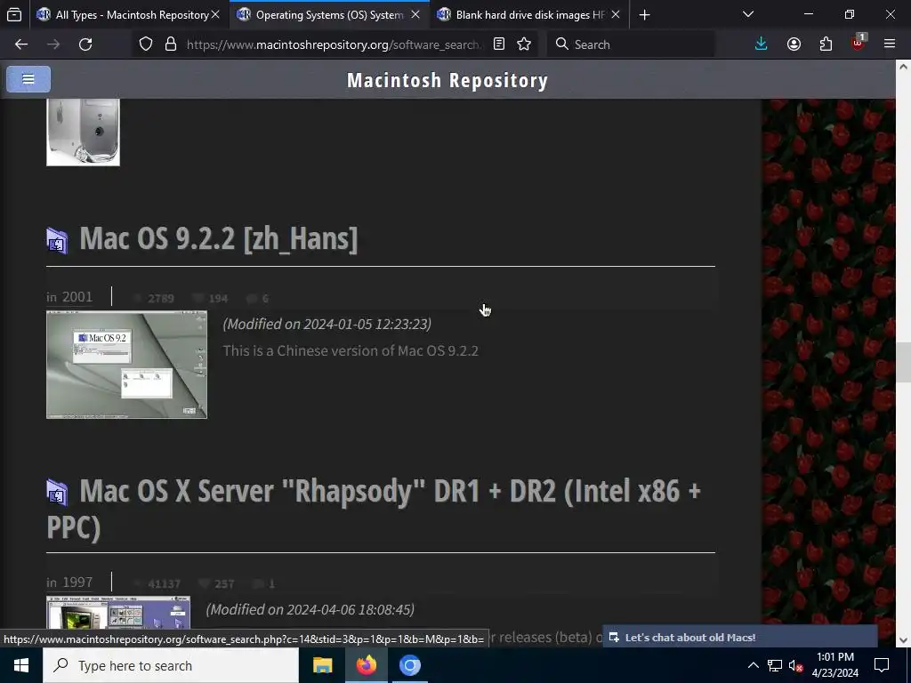This screenshot has width=911, height=683.
Task: Switch to Blank hard drive disk images tab
Action: click(528, 15)
